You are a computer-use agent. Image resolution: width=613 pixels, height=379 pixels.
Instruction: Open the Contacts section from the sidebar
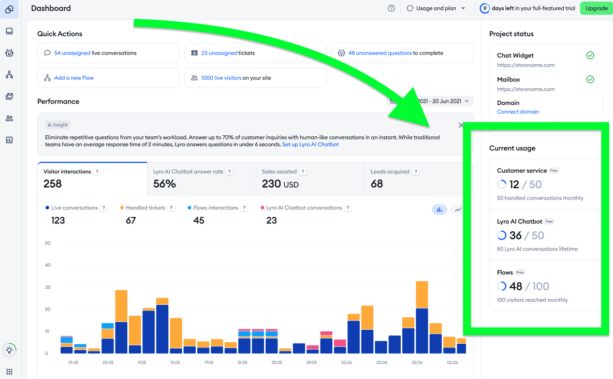coord(9,118)
